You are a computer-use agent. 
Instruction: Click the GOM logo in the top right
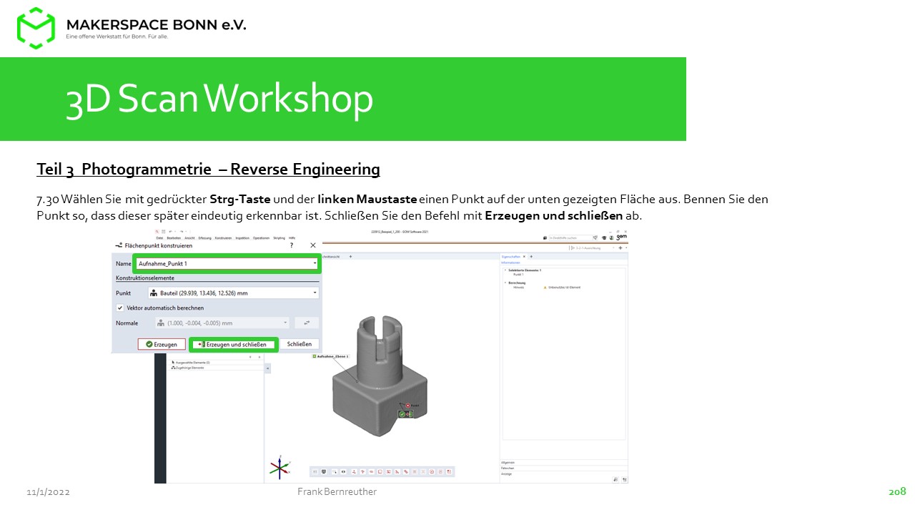pos(621,237)
